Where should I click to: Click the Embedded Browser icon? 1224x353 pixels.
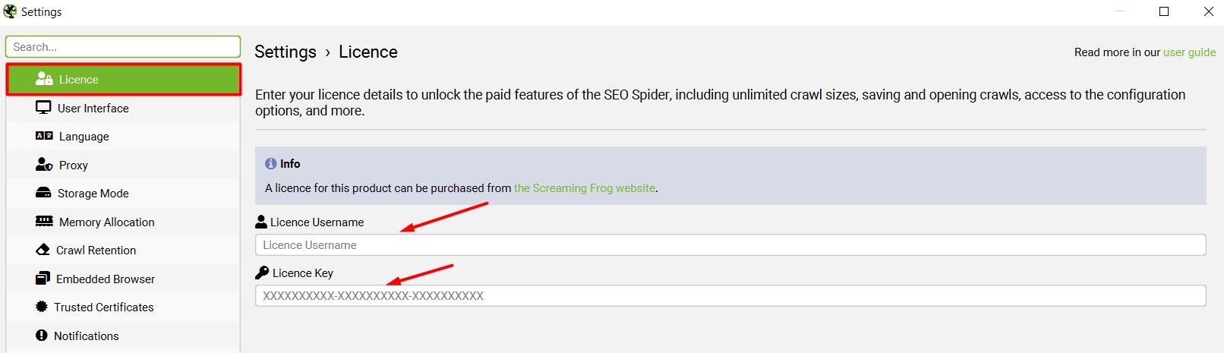43,279
